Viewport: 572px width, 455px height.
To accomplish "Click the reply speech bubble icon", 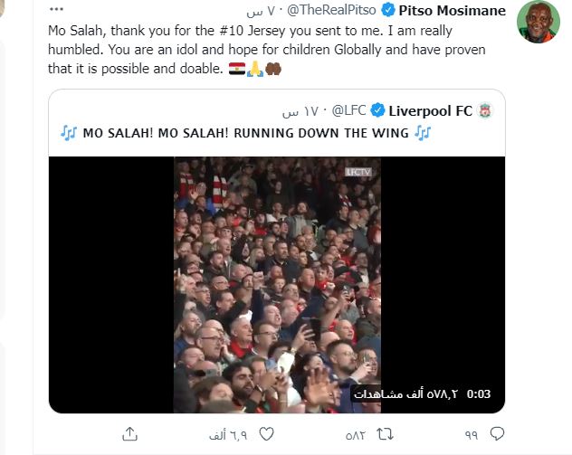I will 497,434.
